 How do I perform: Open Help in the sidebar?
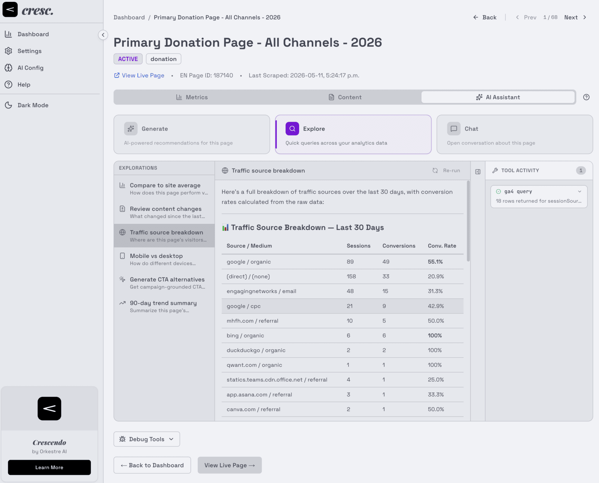tap(24, 85)
